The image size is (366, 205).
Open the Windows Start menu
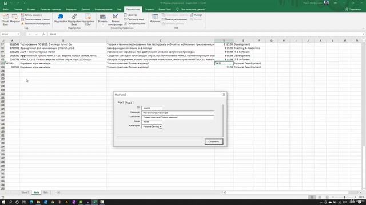tap(3, 202)
